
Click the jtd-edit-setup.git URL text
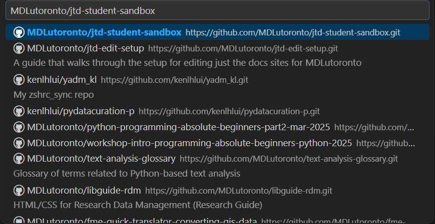[x=243, y=48]
